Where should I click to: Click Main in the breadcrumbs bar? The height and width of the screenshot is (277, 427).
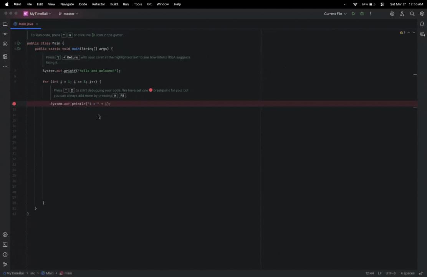pyautogui.click(x=49, y=273)
